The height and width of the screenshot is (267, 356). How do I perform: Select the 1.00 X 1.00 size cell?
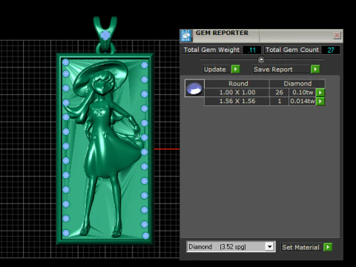237,93
